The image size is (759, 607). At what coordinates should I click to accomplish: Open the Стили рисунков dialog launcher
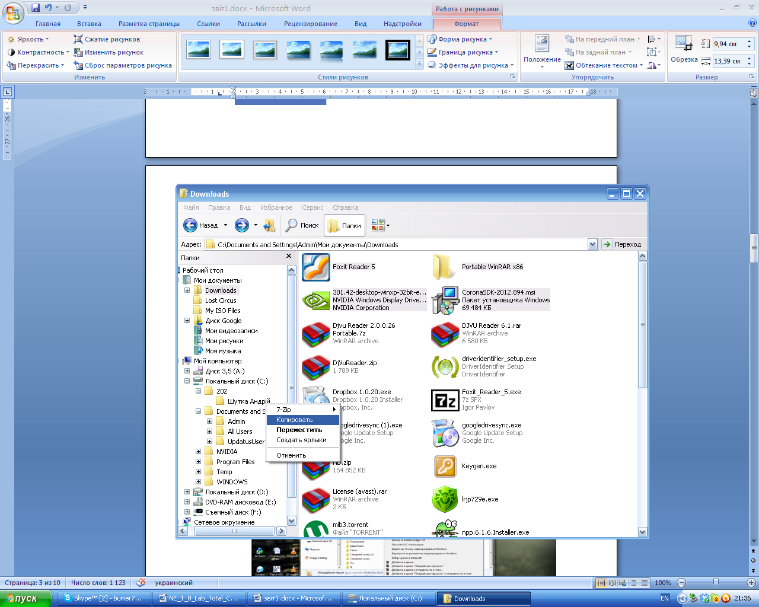point(513,77)
